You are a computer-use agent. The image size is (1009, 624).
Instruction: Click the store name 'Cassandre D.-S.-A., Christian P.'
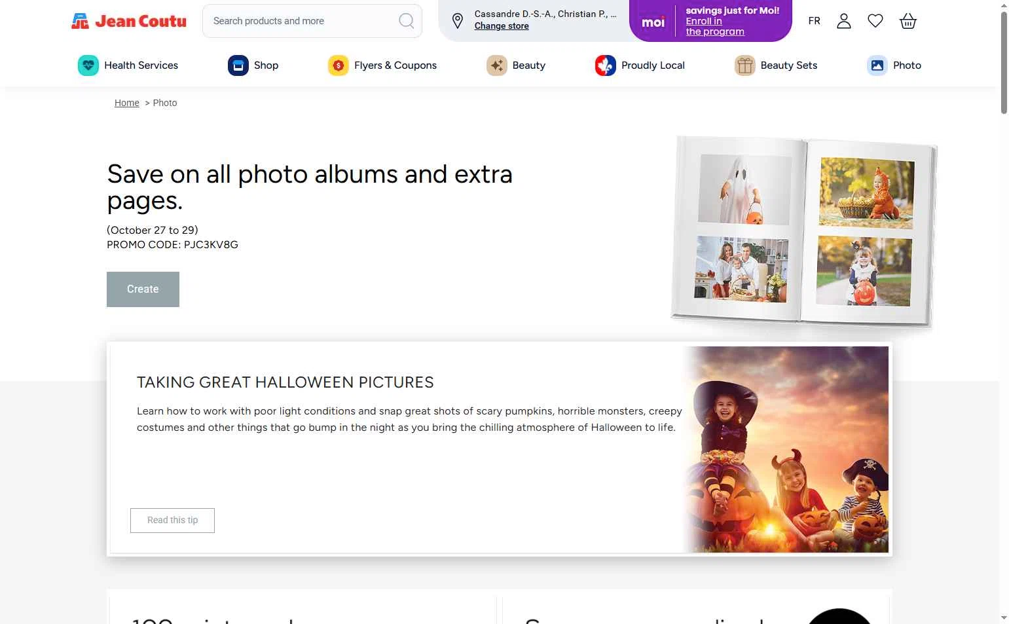click(x=545, y=14)
